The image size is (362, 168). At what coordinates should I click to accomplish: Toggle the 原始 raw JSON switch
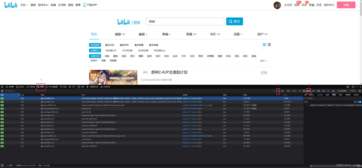[x=359, y=102]
